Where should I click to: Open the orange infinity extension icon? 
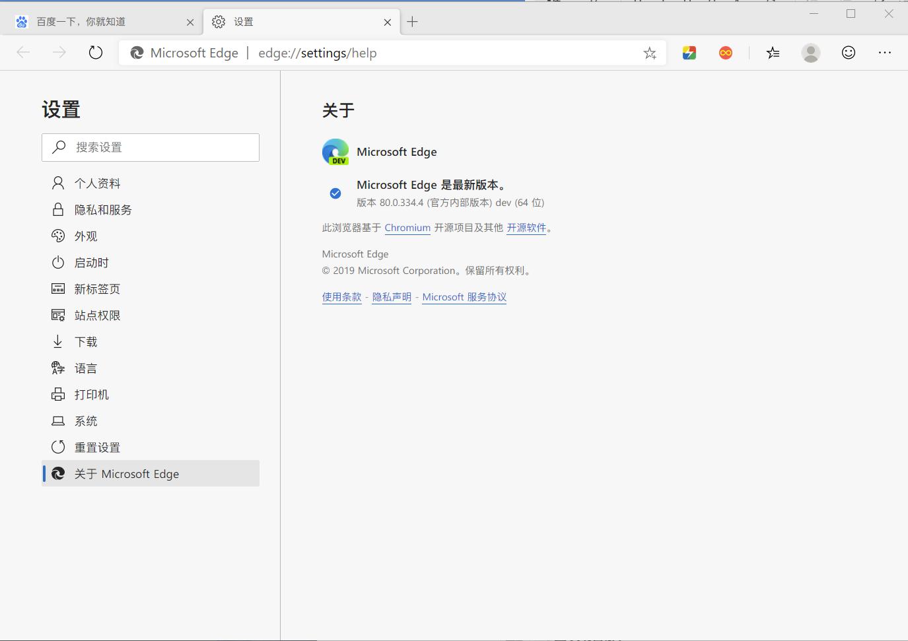click(726, 53)
